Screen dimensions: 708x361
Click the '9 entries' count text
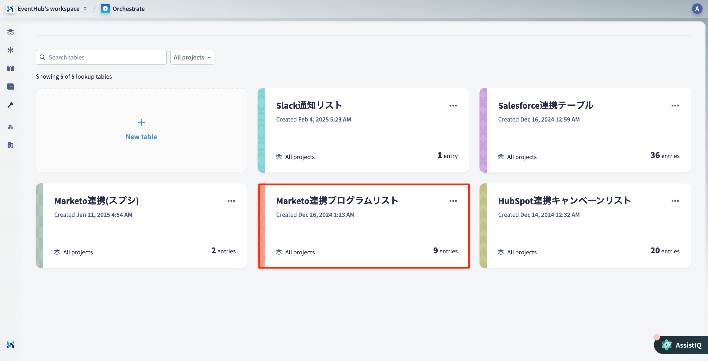pos(445,251)
